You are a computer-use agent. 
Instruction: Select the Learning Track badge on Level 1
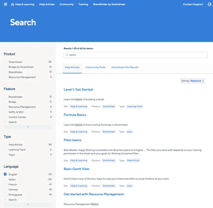(134, 106)
